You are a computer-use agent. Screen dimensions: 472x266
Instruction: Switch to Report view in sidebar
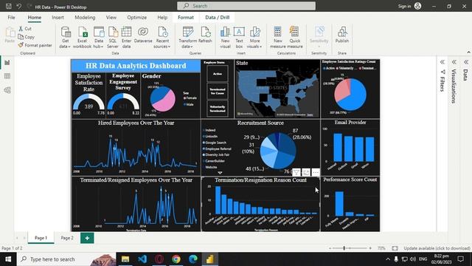7,63
